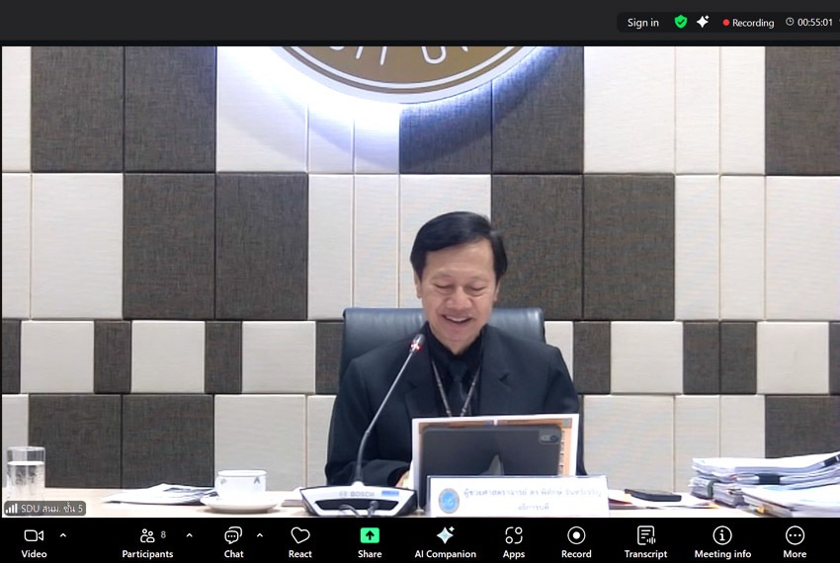Expand the Video options caret
This screenshot has width=840, height=563.
click(63, 535)
